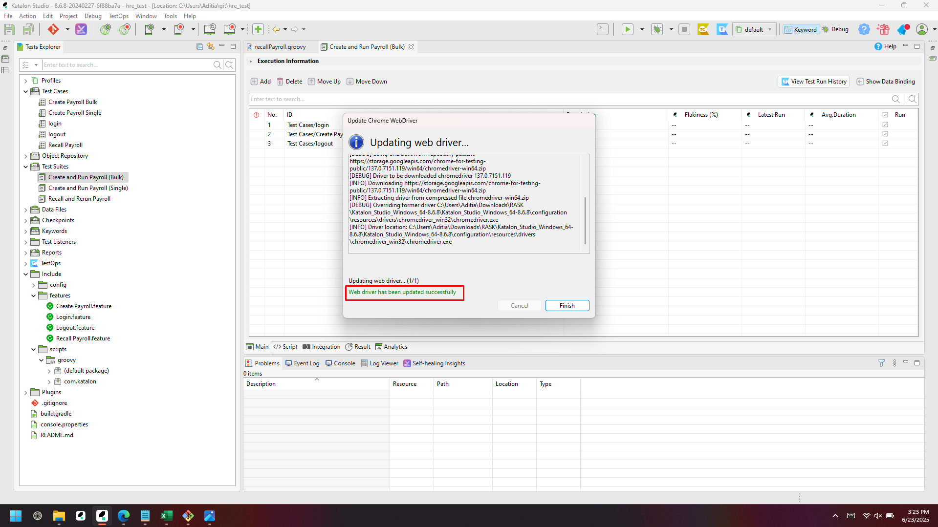Click the user account avatar icon
This screenshot has height=527, width=938.
(x=922, y=29)
